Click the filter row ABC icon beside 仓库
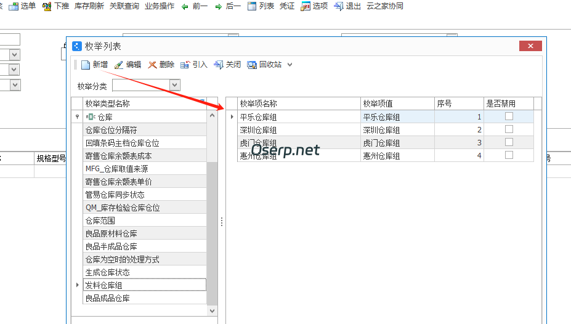This screenshot has height=324, width=571. [91, 117]
